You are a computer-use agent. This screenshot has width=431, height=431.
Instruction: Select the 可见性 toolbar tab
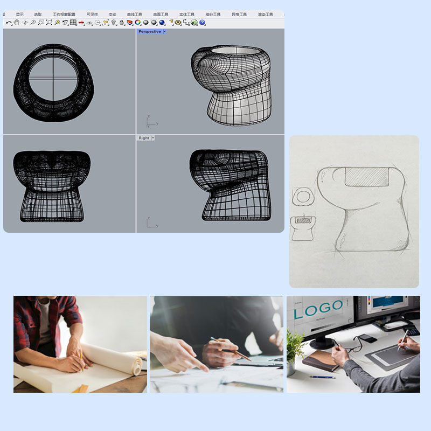click(x=92, y=15)
